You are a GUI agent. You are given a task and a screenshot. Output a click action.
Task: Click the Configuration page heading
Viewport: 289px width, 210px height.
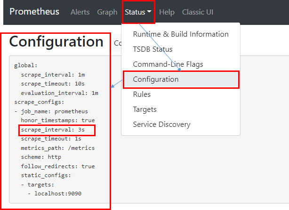click(56, 42)
